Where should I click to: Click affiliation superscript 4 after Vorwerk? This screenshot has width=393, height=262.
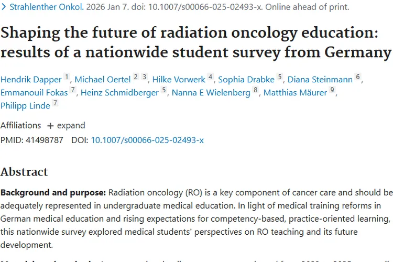pos(211,78)
